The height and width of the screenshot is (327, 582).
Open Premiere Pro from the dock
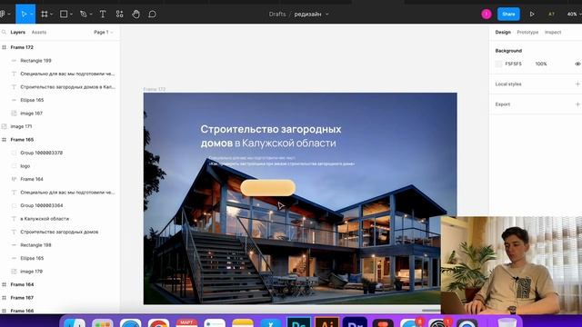(x=355, y=322)
